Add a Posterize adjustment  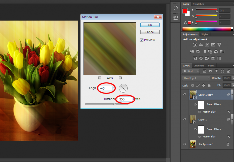(201, 58)
